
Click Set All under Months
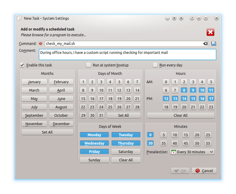(47, 132)
